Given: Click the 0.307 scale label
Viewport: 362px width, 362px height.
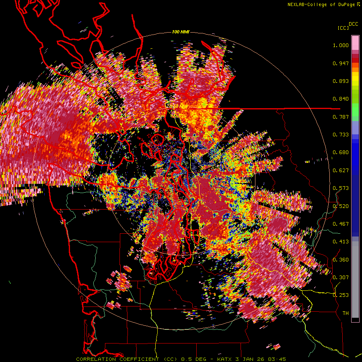Looking at the screenshot, I should (341, 278).
